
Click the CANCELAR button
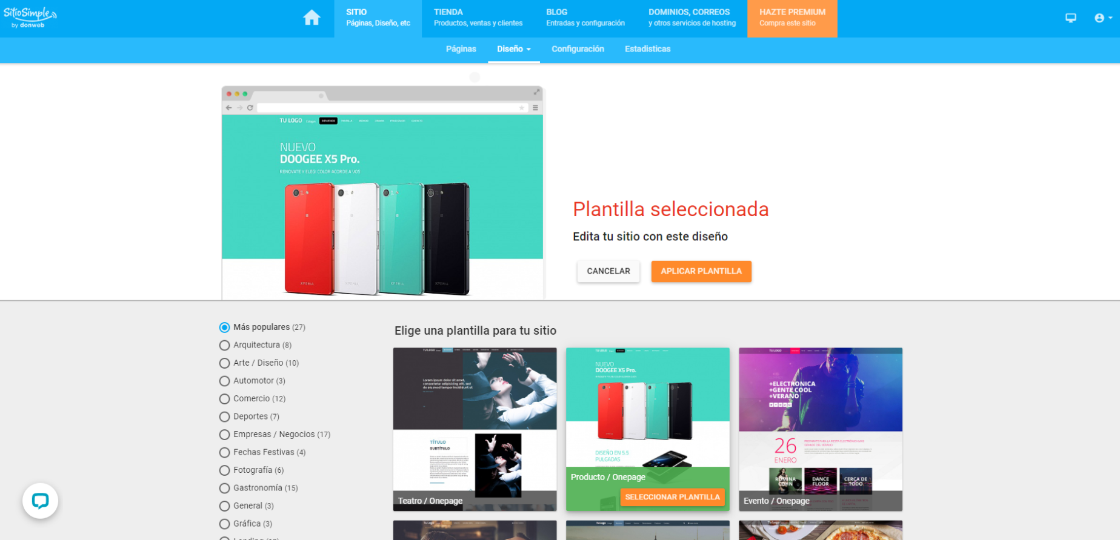608,271
